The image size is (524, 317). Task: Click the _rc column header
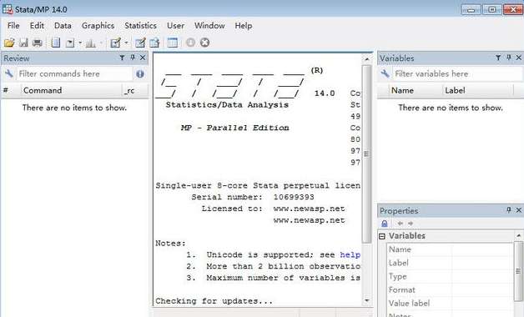134,91
